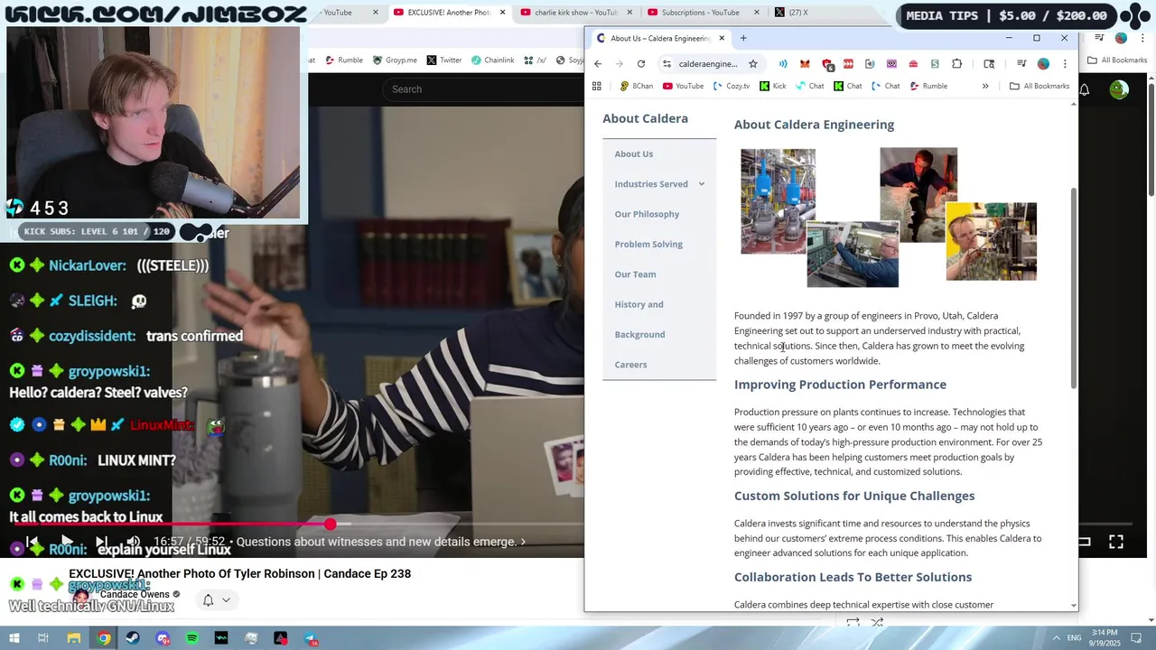The width and height of the screenshot is (1156, 650).
Task: Open Careers sidebar item
Action: (x=630, y=365)
